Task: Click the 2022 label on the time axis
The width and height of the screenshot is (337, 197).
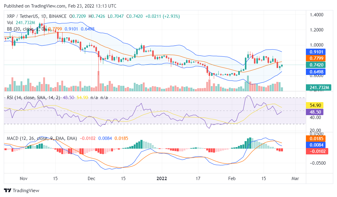Action: [x=162, y=179]
